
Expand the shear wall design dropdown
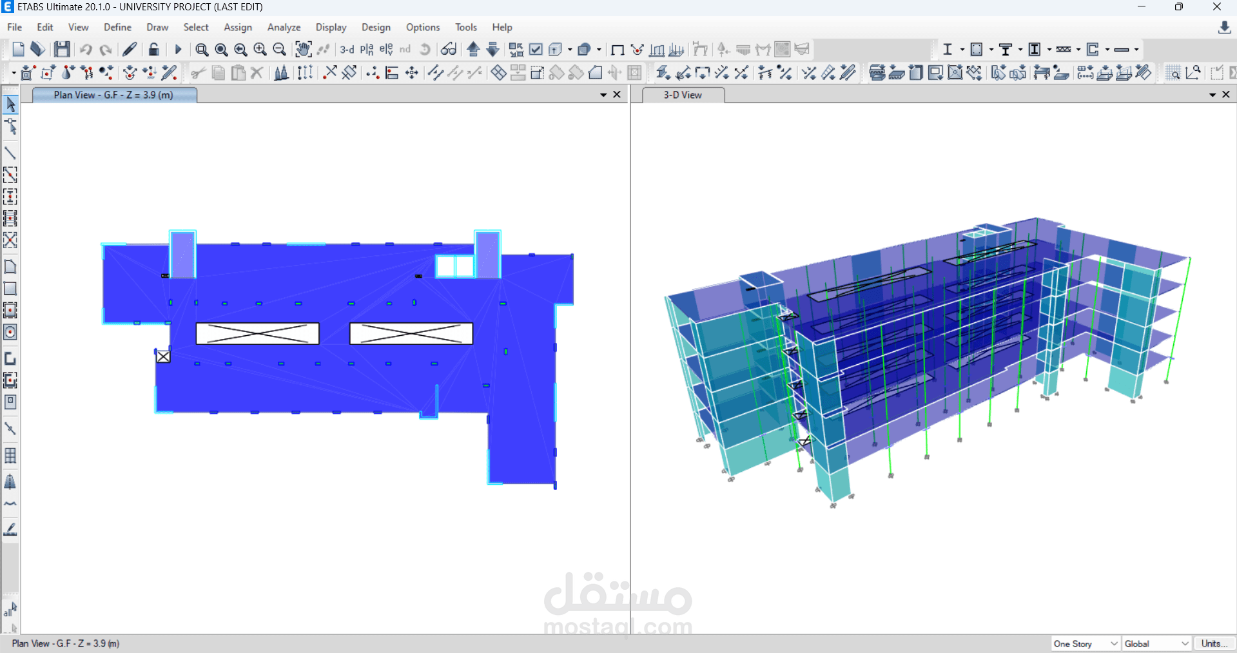tap(1107, 50)
